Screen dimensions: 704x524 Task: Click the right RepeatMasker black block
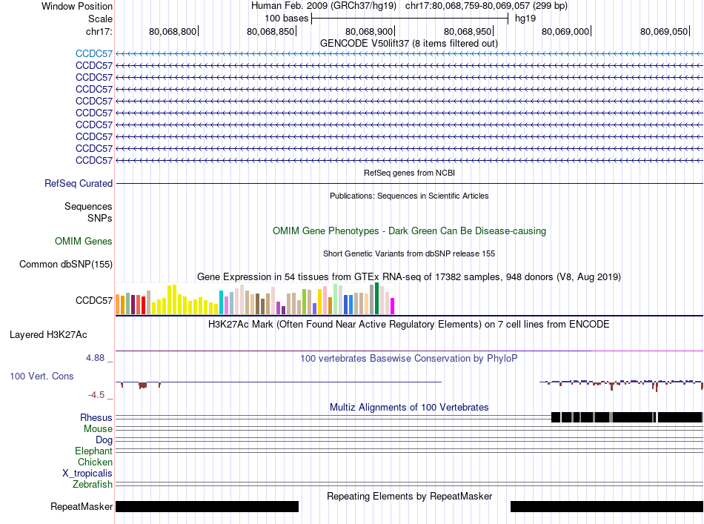point(607,506)
